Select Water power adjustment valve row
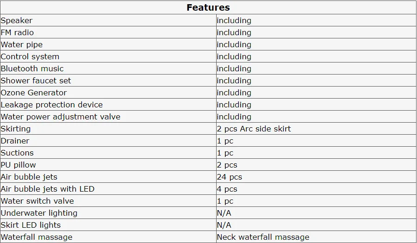Screen dimensions: 417x243 208,117
